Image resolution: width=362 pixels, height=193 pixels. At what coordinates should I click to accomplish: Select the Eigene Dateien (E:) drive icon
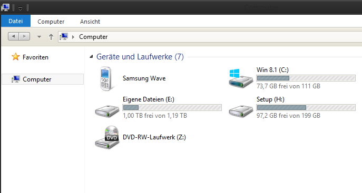107,111
